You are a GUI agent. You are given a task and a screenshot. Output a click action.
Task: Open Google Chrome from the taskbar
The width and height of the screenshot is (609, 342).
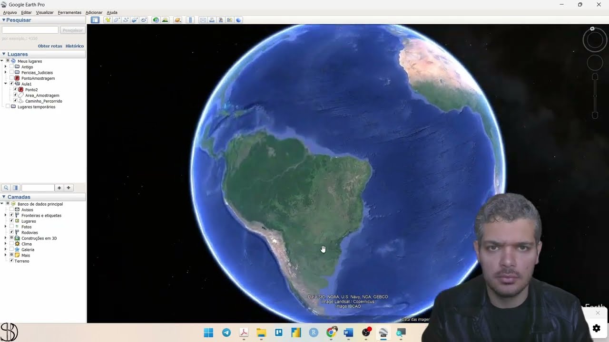tap(331, 332)
